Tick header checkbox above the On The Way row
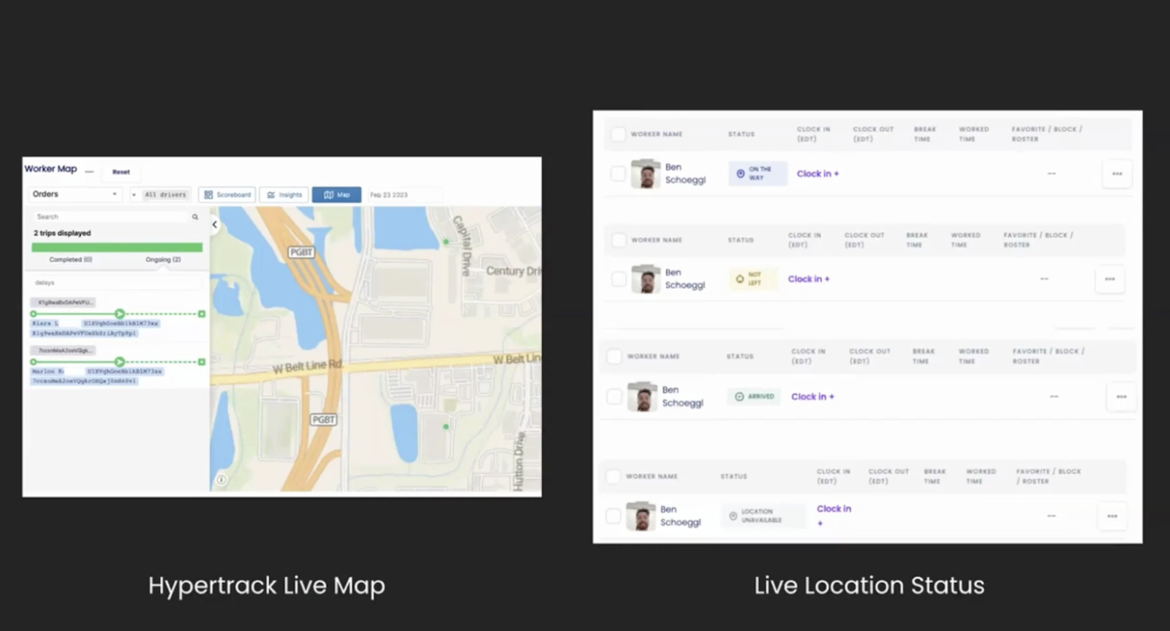Viewport: 1170px width, 631px height. [618, 134]
